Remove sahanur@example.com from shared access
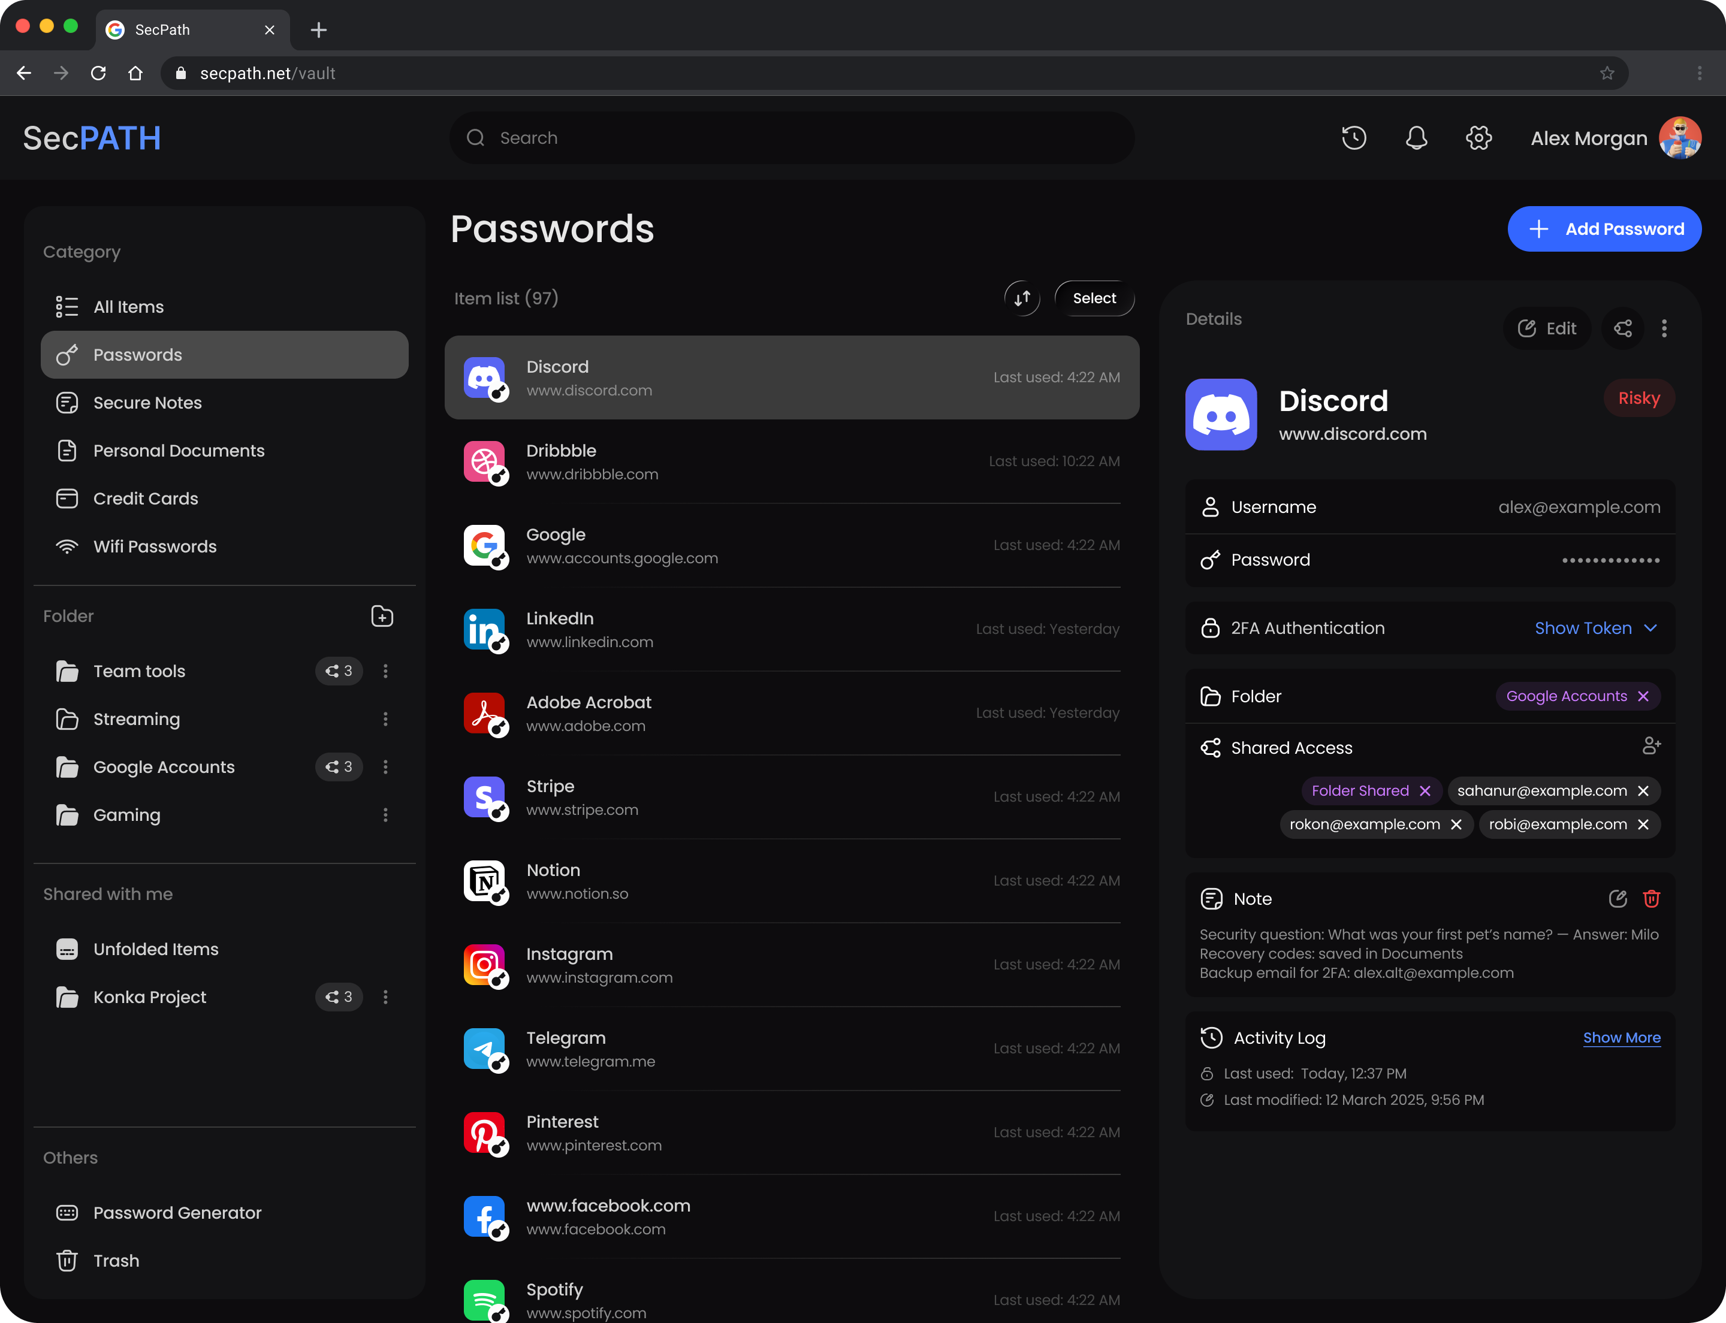 tap(1643, 791)
